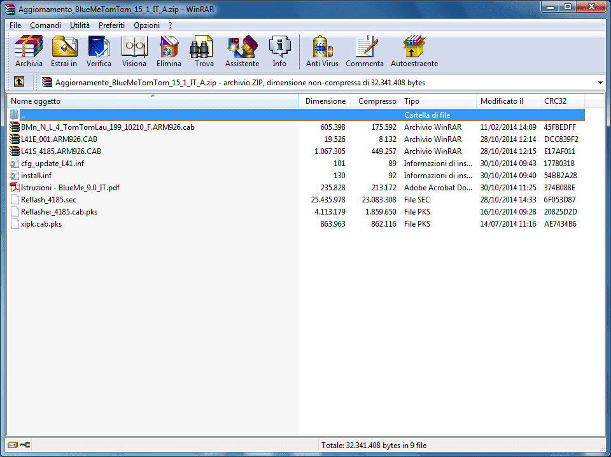Image resolution: width=611 pixels, height=457 pixels.
Task: Click the WinRAR title bar icon
Action: point(10,9)
